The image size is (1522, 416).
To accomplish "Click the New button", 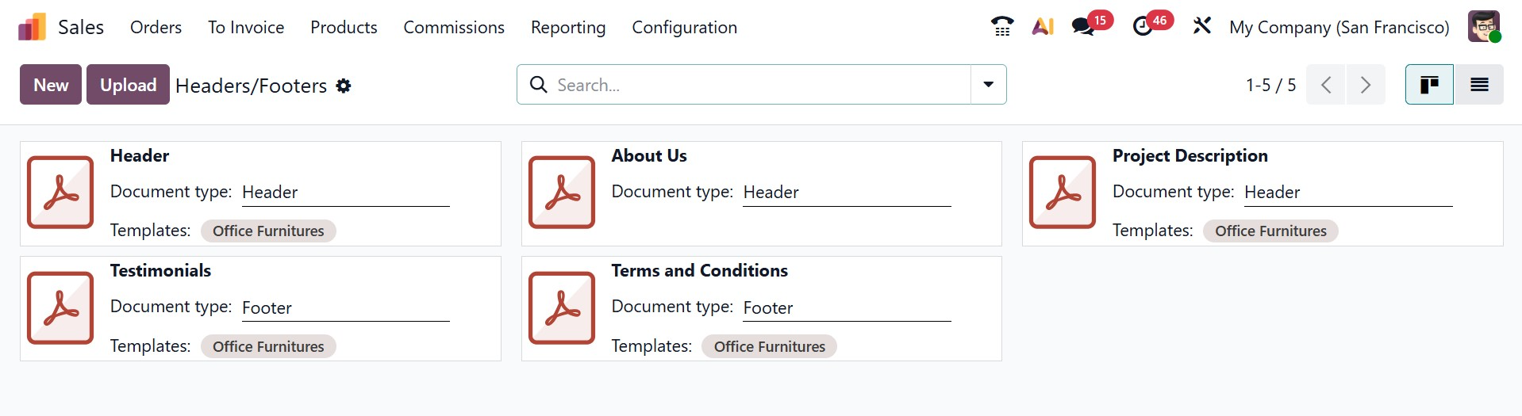I will (51, 85).
